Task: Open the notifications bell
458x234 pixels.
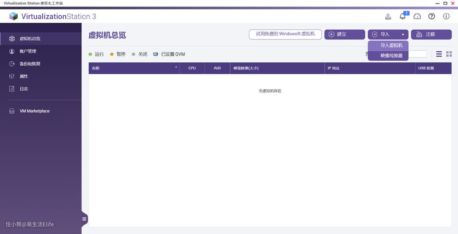Action: point(402,17)
